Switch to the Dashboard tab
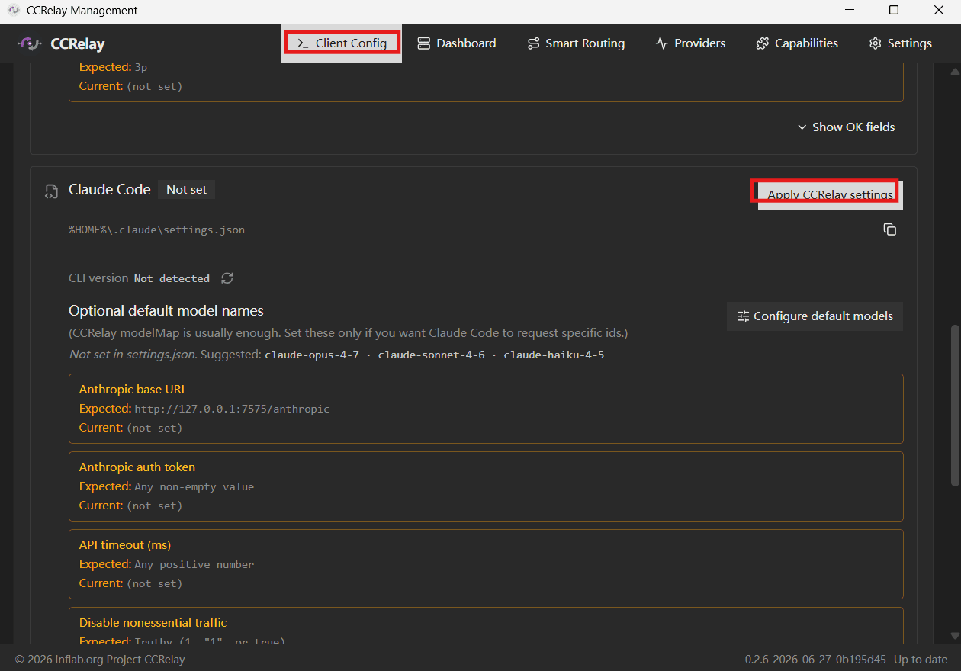Screen dimensions: 961x671 (457, 43)
